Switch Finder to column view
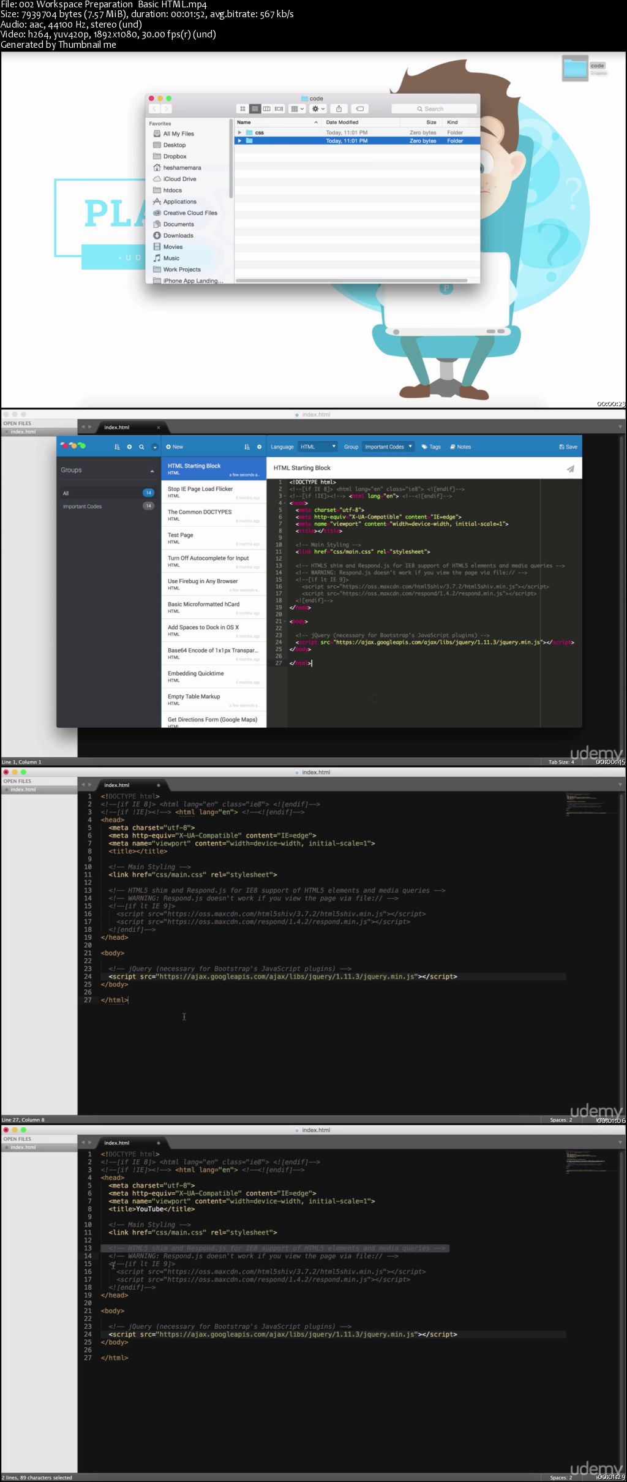This screenshot has width=627, height=1482. 267,108
